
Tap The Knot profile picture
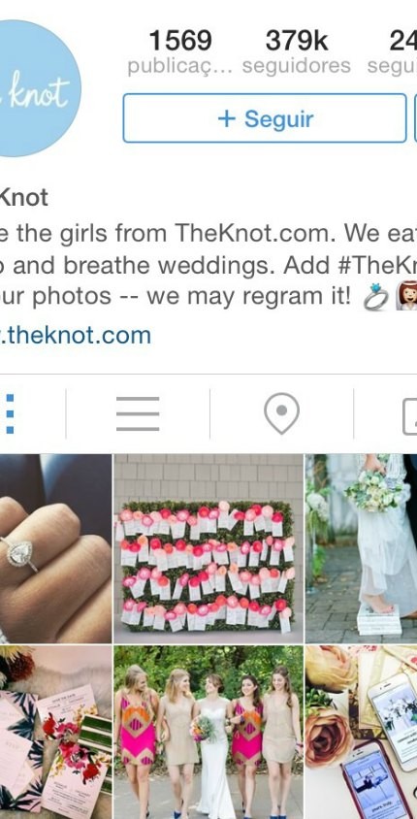click(39, 88)
